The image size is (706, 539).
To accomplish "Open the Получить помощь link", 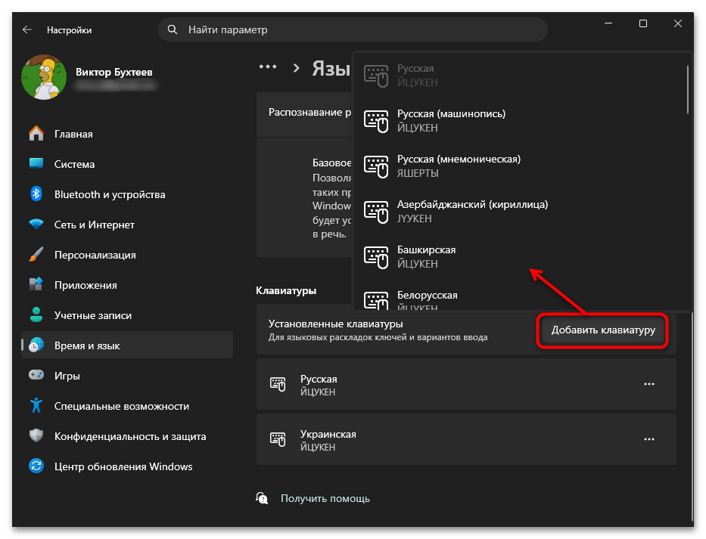I will point(325,498).
